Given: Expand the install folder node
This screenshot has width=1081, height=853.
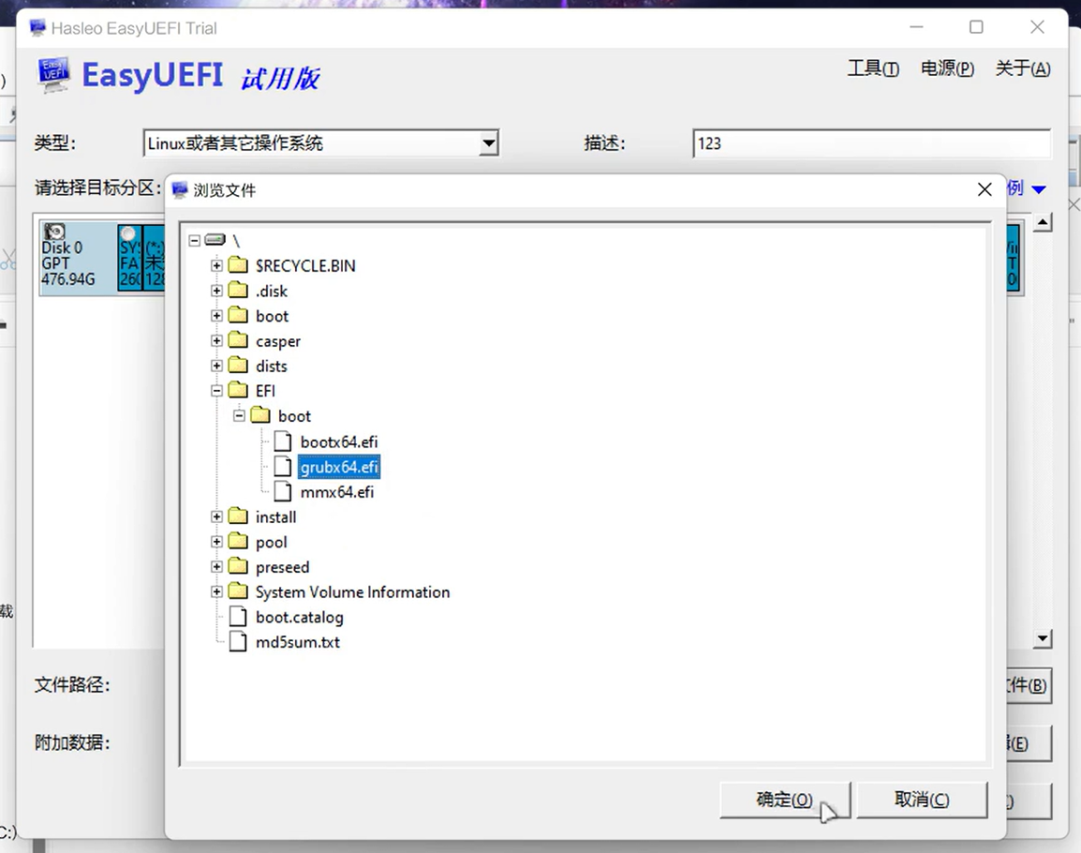Looking at the screenshot, I should coord(216,516).
